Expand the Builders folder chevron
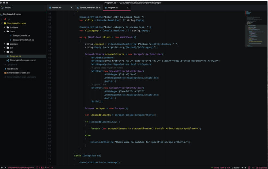This screenshot has height=169, width=268. click(x=5, y=27)
